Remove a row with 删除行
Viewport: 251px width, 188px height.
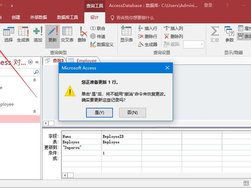click(x=147, y=36)
